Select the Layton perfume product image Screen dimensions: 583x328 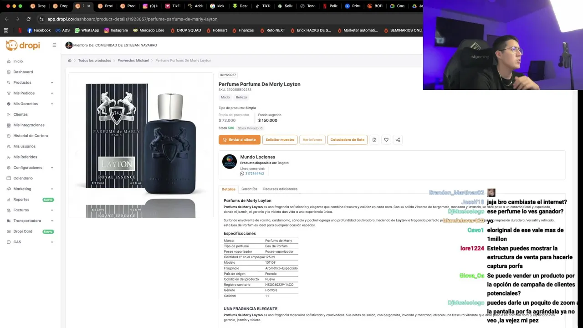[x=141, y=145]
